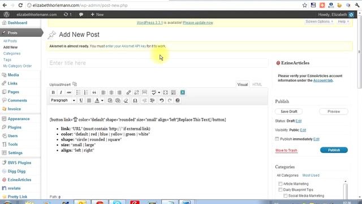This screenshot has height=204, width=362.
Task: Switch to the HTML editor tab
Action: tap(257, 84)
